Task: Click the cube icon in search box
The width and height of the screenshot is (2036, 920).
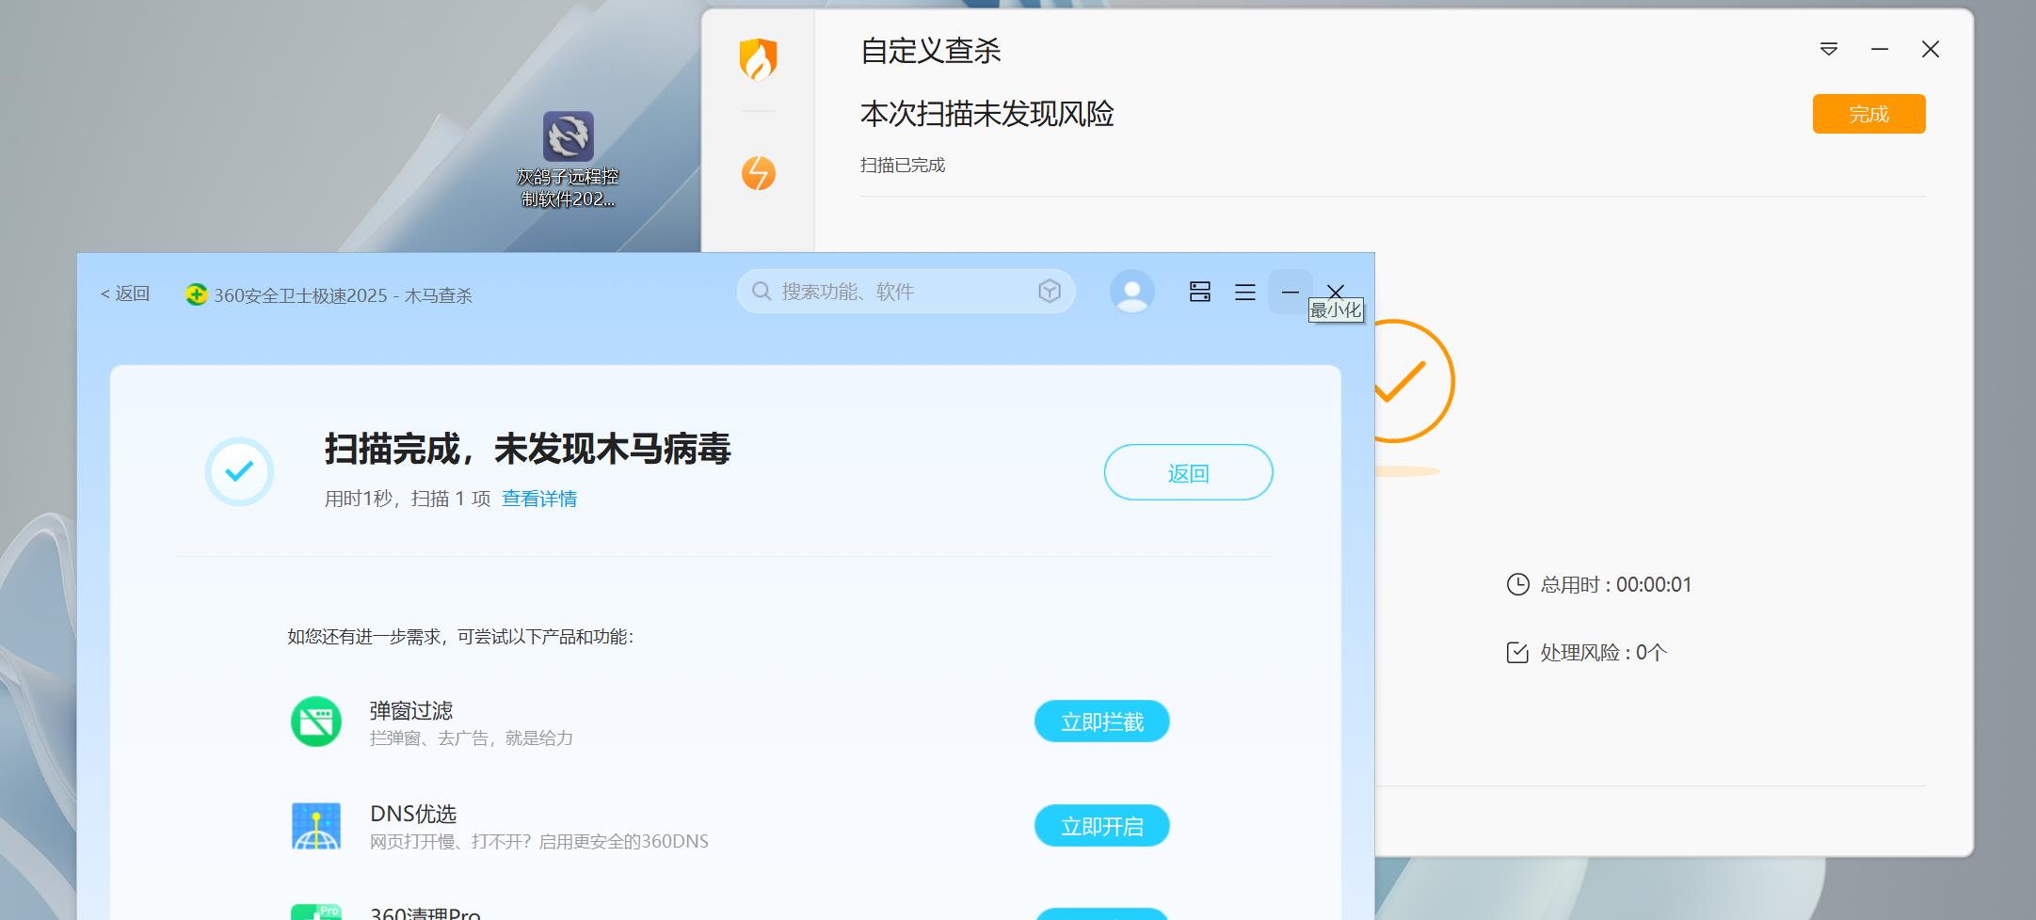Action: point(1050,292)
